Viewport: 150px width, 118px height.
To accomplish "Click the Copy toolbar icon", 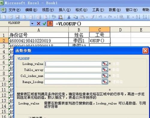I will pos(75,17).
